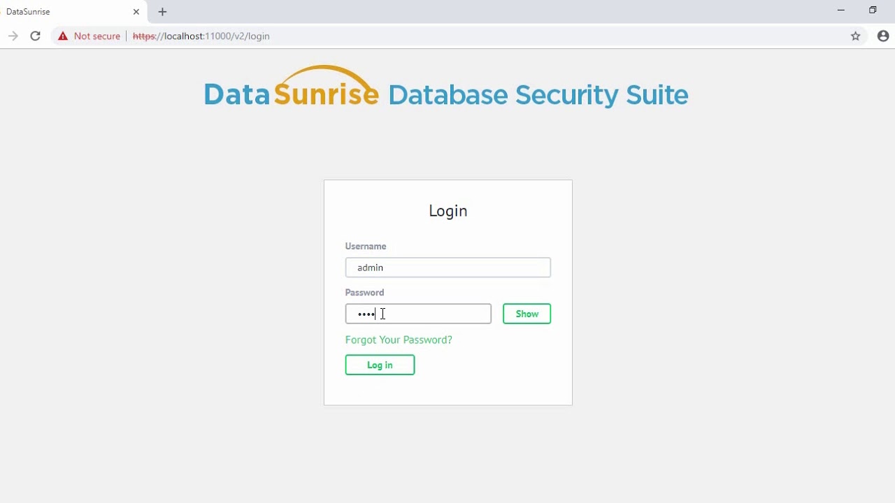Click the DataSunrise Database Security Suite logo
Image resolution: width=895 pixels, height=503 pixels.
[x=446, y=87]
